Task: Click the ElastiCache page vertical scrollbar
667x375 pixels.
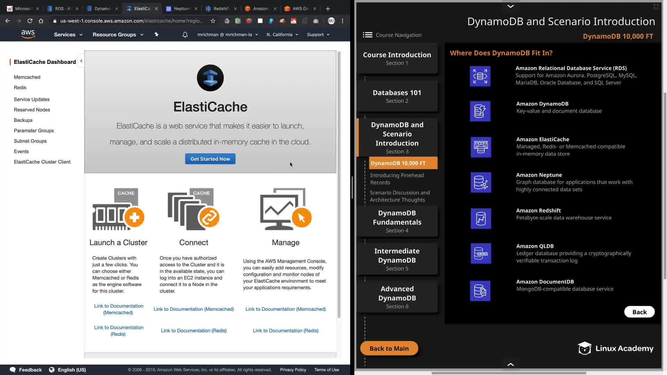Action: tap(339, 184)
